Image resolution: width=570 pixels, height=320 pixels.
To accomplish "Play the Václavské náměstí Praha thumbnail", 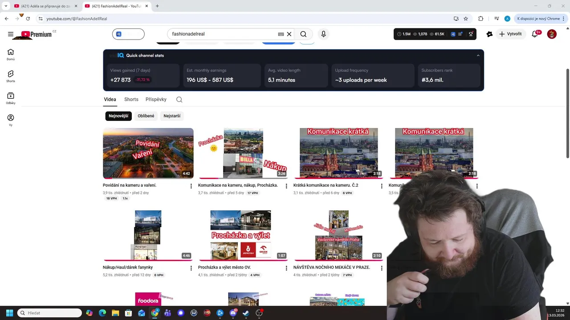I will [339, 236].
